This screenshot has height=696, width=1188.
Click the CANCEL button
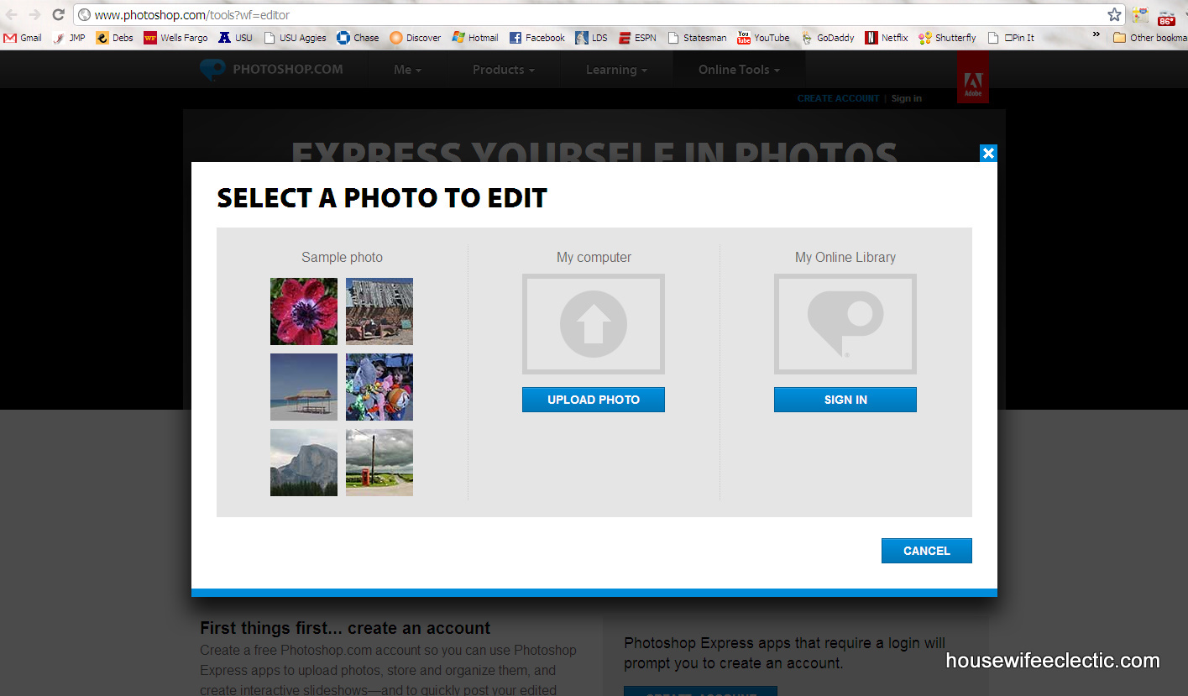coord(927,551)
